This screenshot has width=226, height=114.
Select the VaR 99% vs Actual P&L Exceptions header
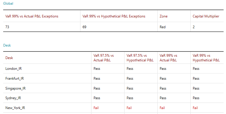pyautogui.click(x=32, y=16)
